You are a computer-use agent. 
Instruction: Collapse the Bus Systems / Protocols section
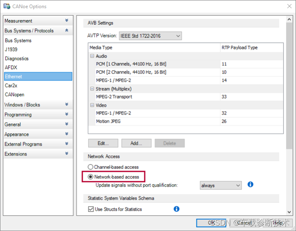click(x=67, y=30)
